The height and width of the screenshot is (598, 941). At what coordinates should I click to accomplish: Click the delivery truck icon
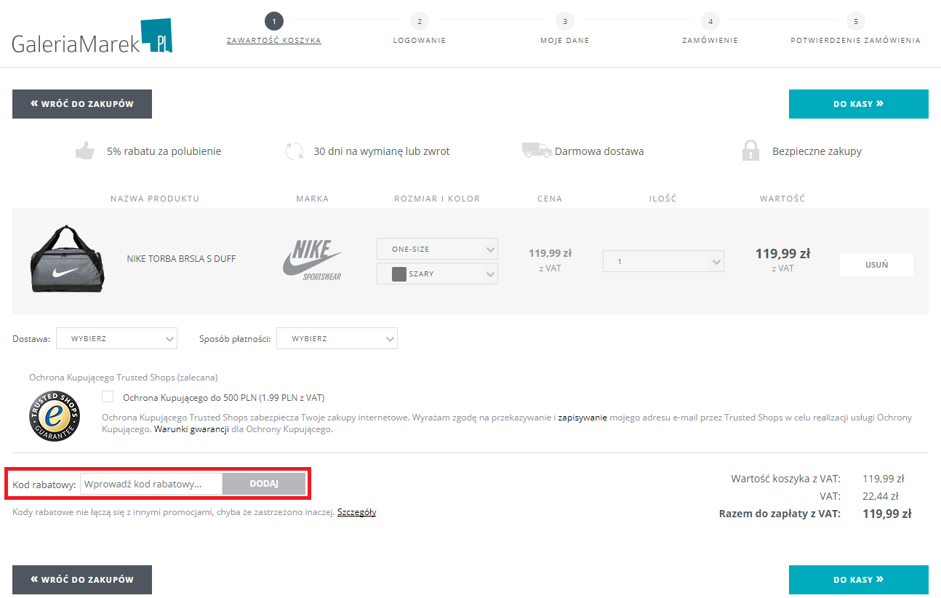point(537,151)
